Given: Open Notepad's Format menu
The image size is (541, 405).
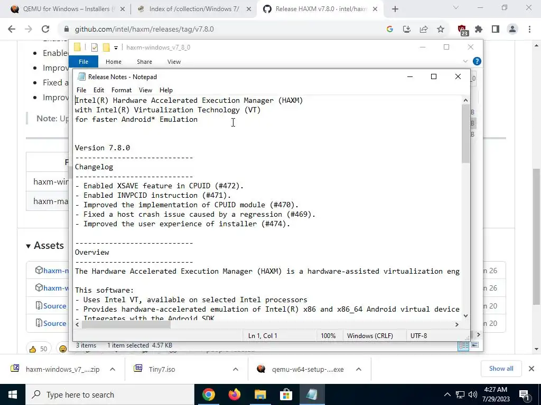Looking at the screenshot, I should click(x=122, y=90).
